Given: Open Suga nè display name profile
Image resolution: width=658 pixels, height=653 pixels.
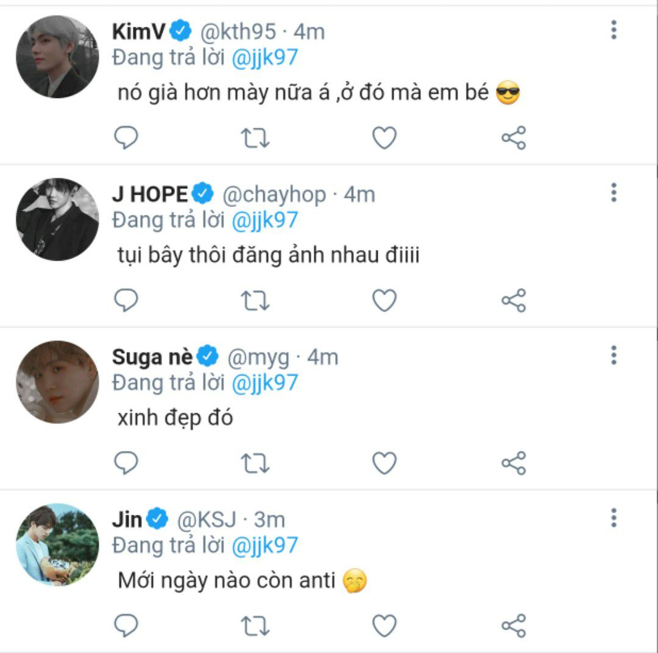Looking at the screenshot, I should click(152, 357).
